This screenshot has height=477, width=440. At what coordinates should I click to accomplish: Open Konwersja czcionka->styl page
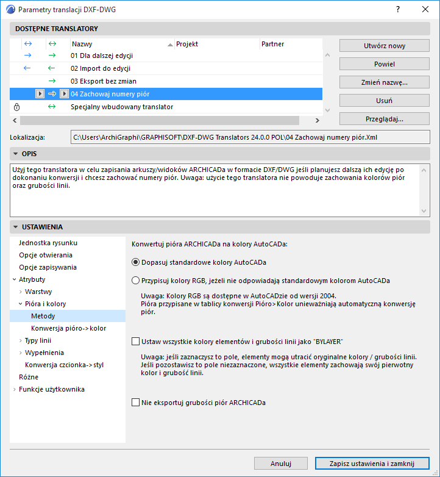64,365
